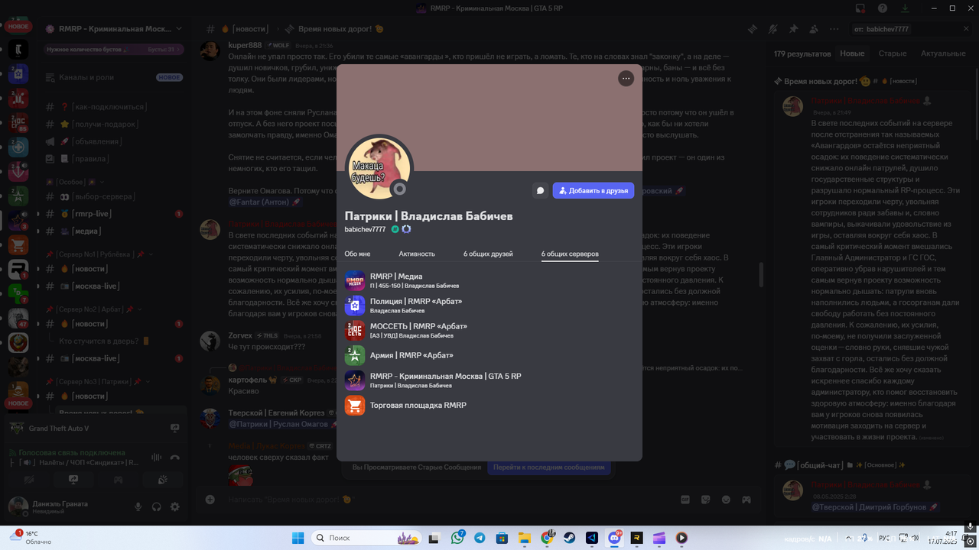Open Армия | RMRP «Арбат» mutual server
Image resolution: width=979 pixels, height=550 pixels.
(x=489, y=355)
